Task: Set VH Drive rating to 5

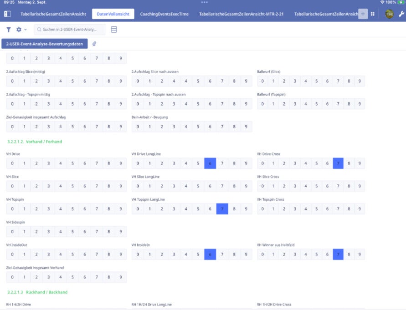Action: [x=72, y=163]
